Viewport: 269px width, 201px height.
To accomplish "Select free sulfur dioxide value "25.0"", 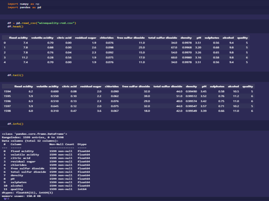I will pyautogui.click(x=142, y=47).
